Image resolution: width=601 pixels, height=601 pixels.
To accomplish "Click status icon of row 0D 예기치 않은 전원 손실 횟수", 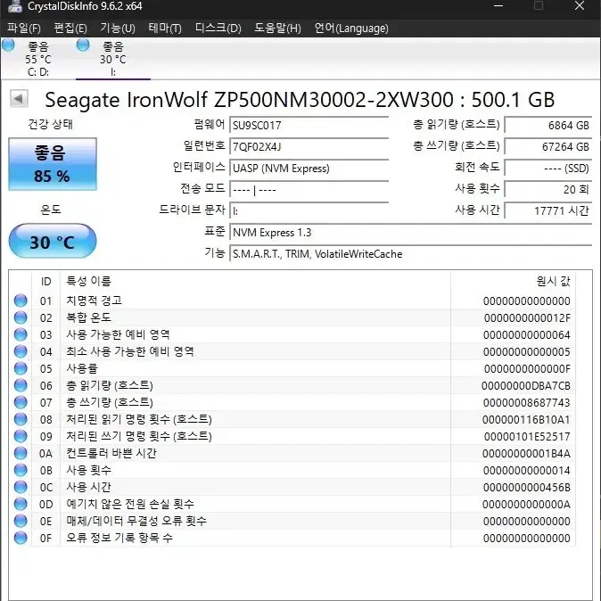I will coord(21,504).
